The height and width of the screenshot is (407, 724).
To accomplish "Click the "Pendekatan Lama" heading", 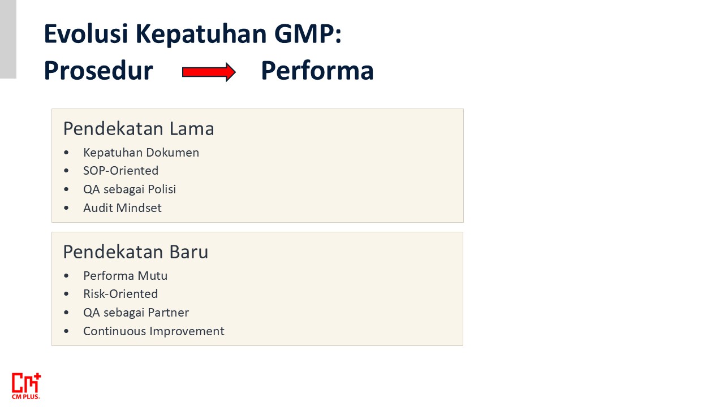I will [x=139, y=129].
